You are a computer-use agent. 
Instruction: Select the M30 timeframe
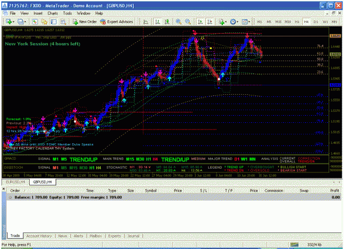click(x=288, y=21)
